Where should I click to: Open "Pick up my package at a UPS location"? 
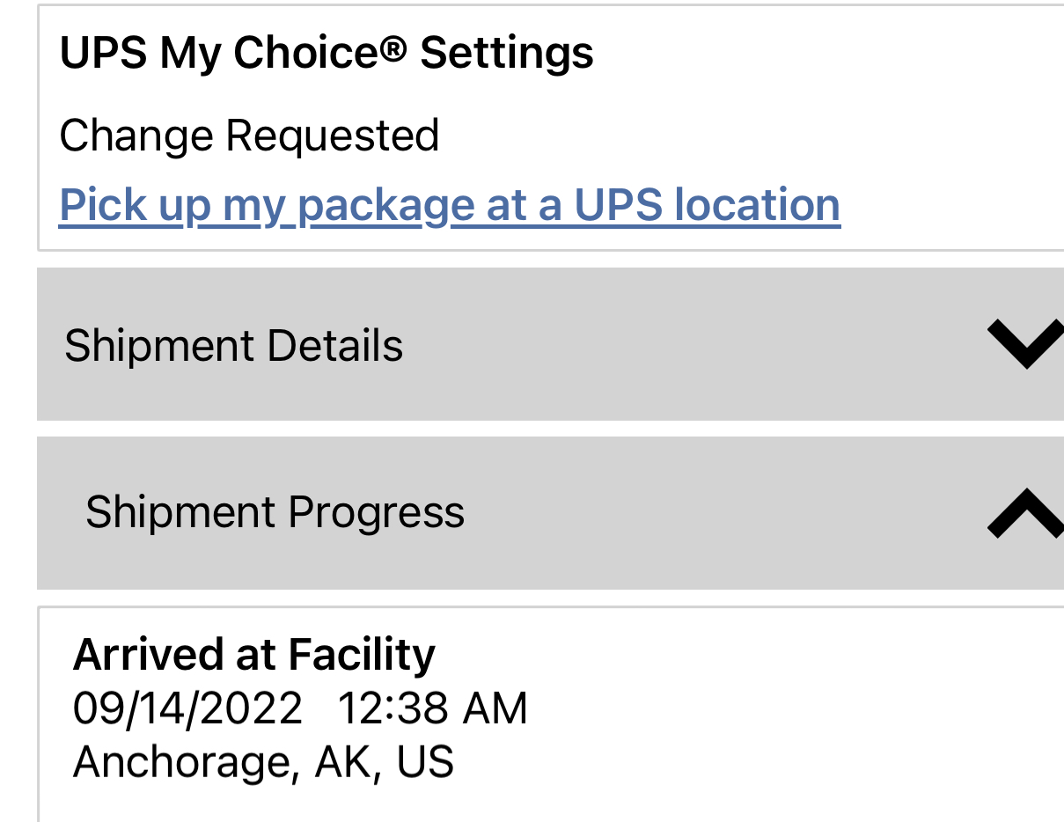coord(449,205)
